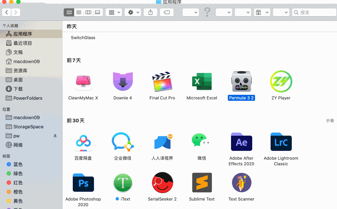The height and width of the screenshot is (209, 337).
Task: Go back with the left arrow button
Action: tap(7, 12)
